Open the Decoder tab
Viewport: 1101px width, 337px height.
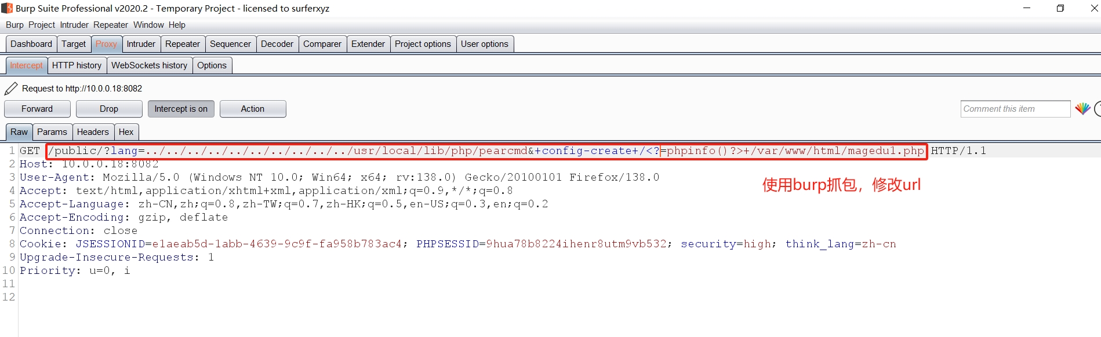(x=277, y=44)
